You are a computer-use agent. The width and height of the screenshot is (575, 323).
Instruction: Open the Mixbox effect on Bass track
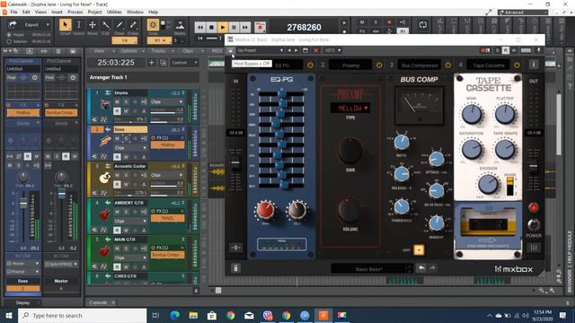tap(168, 145)
